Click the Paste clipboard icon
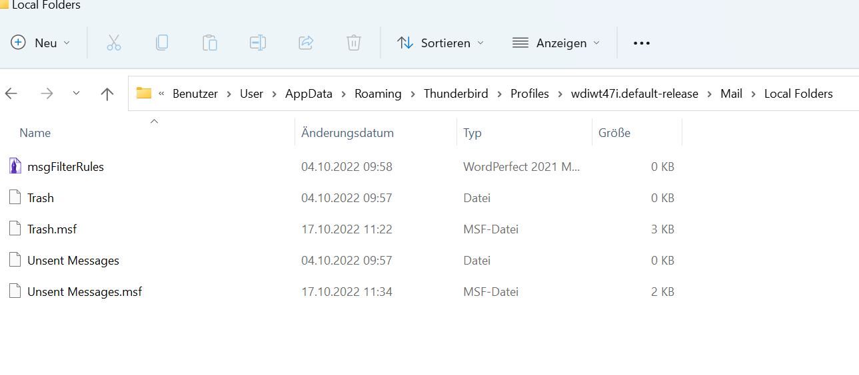Viewport: 859px width, 375px height. point(210,43)
